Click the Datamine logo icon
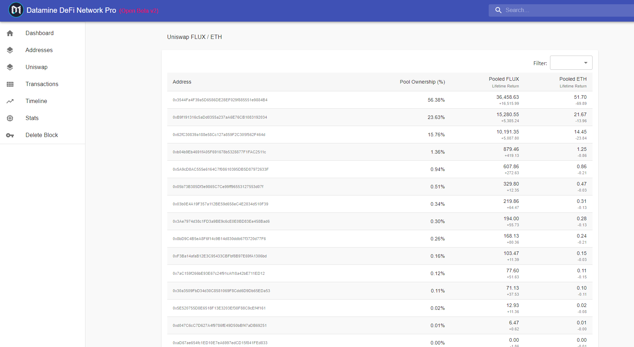The height and width of the screenshot is (347, 634). click(x=16, y=10)
